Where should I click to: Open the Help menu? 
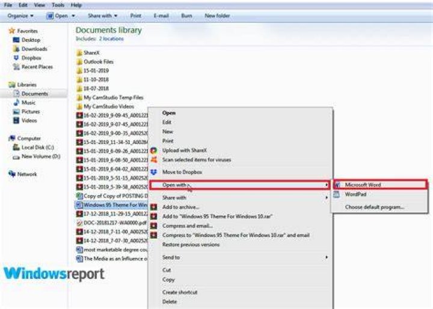76,5
